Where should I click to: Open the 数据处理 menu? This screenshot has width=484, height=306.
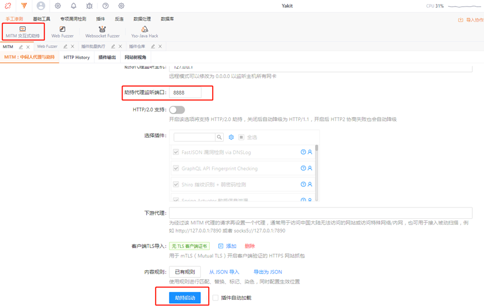click(x=142, y=19)
